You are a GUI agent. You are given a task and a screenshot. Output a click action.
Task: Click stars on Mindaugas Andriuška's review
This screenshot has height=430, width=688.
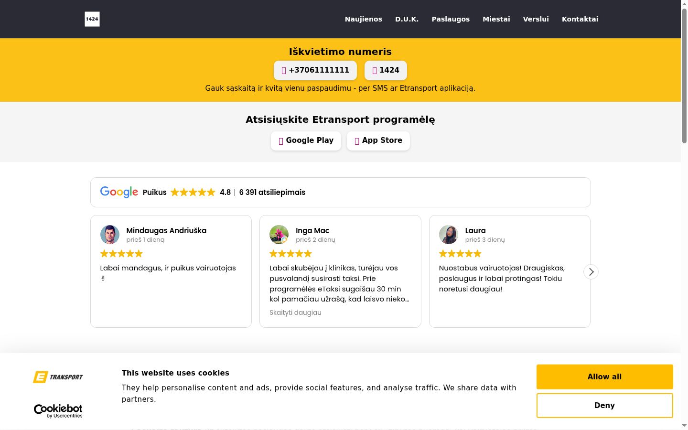coord(121,253)
